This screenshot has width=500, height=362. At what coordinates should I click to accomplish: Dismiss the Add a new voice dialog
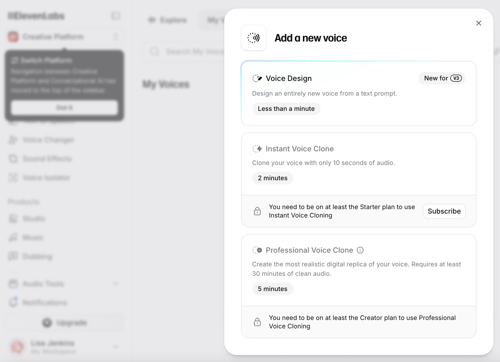pyautogui.click(x=479, y=23)
